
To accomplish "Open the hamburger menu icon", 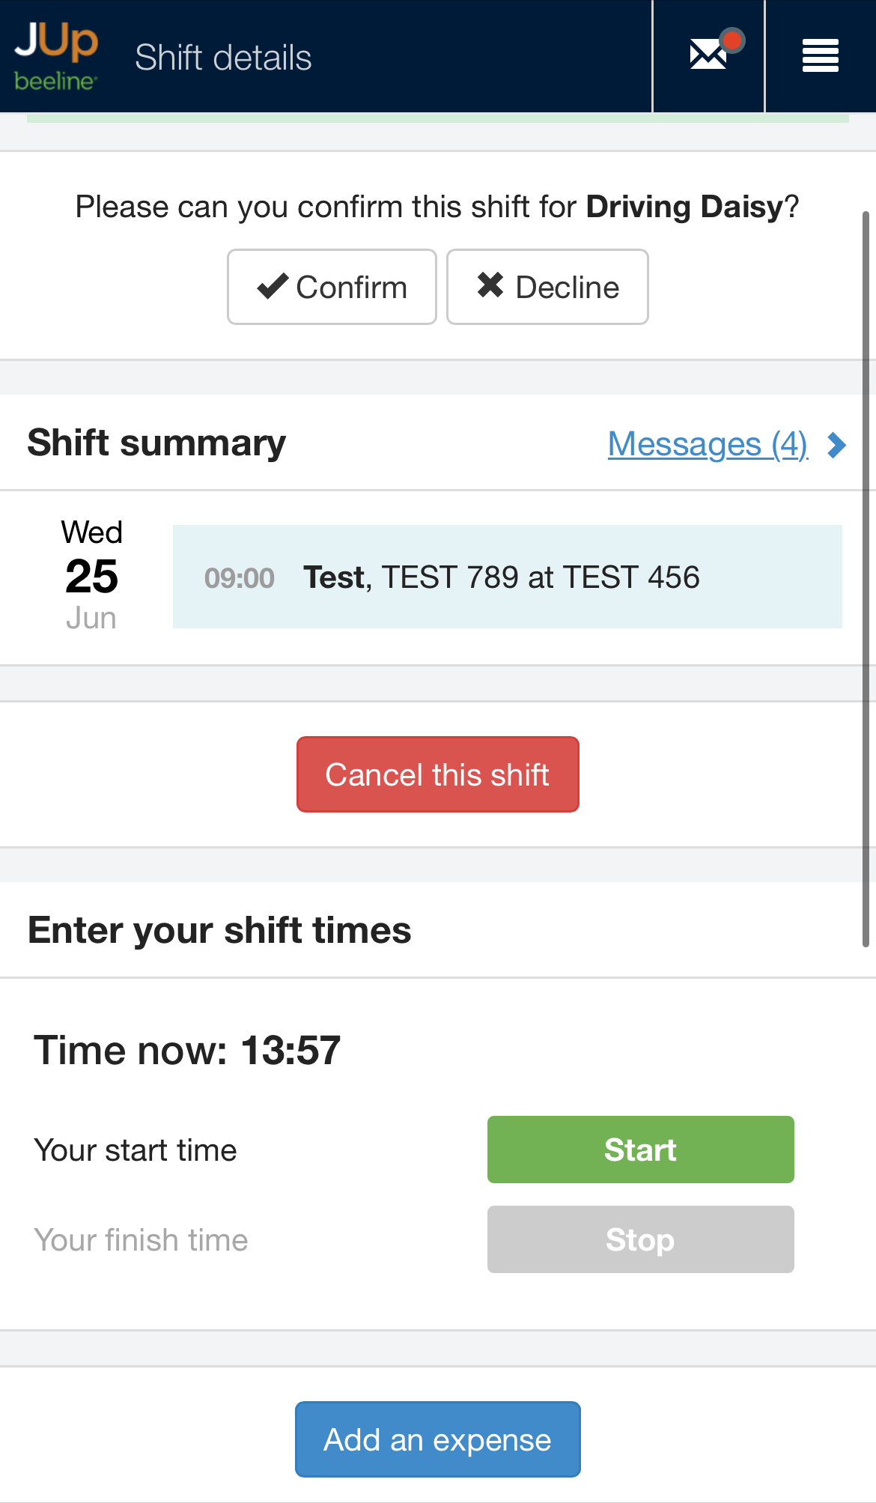I will click(x=820, y=56).
